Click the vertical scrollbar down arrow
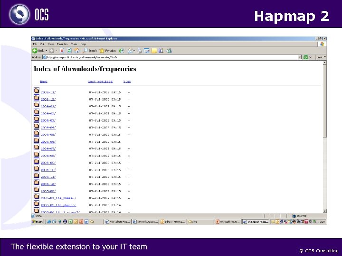The height and width of the screenshot is (256, 342). pyautogui.click(x=324, y=211)
